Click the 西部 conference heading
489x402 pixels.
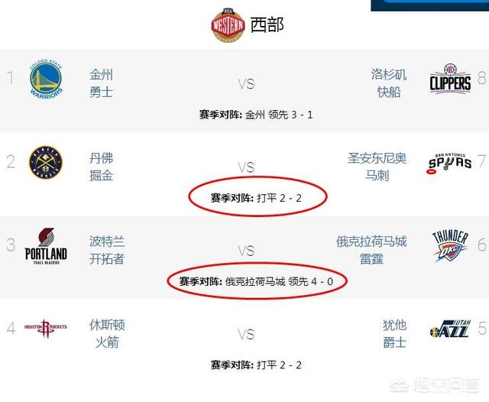coord(267,25)
